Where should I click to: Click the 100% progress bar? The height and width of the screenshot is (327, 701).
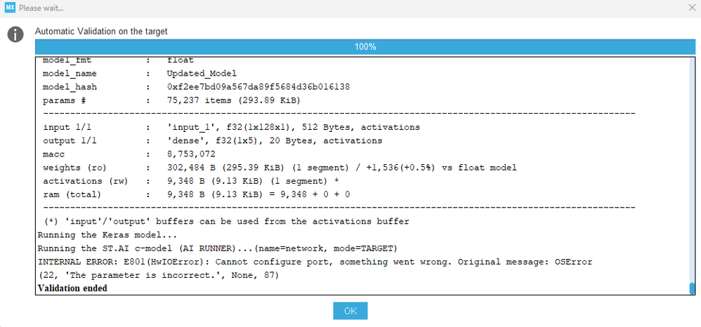365,47
